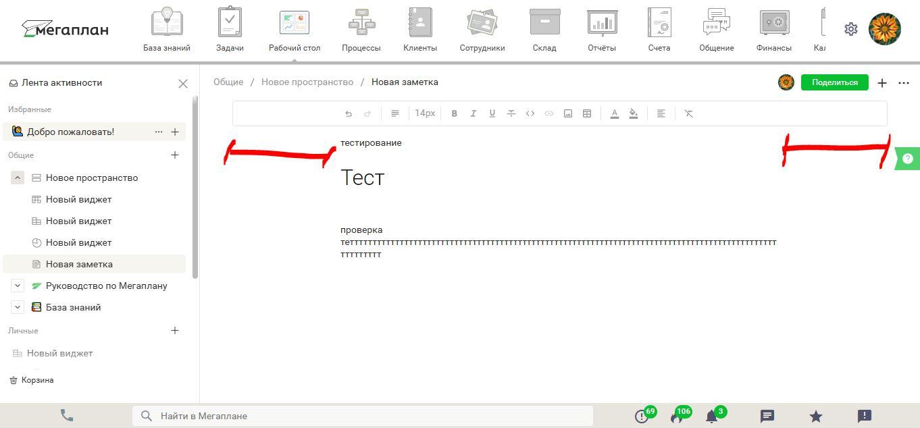
Task: Pick the background fill color
Action: (634, 113)
